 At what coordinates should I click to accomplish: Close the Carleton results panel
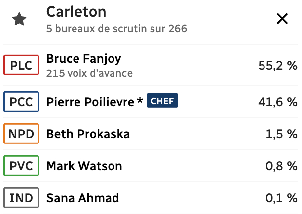(x=282, y=19)
